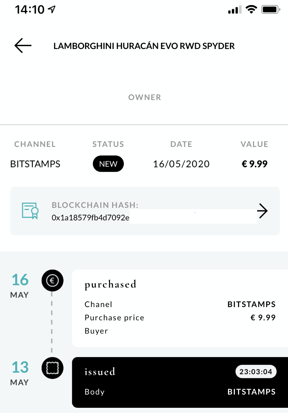The width and height of the screenshot is (288, 413).
Task: Click the date 16/05/2020
Action: click(181, 164)
